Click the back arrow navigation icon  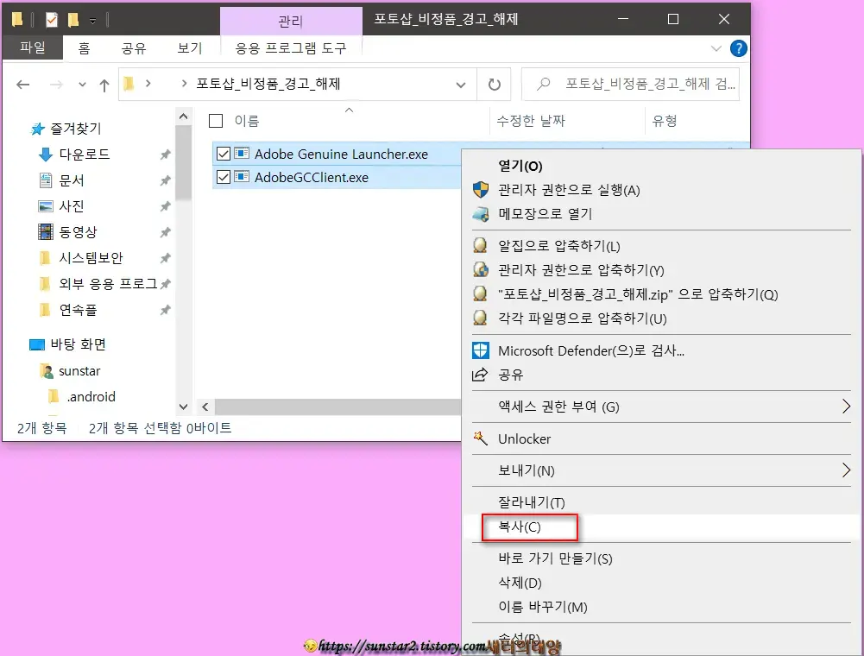[22, 85]
